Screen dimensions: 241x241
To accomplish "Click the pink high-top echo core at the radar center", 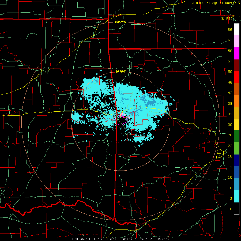I will pyautogui.click(x=122, y=115).
